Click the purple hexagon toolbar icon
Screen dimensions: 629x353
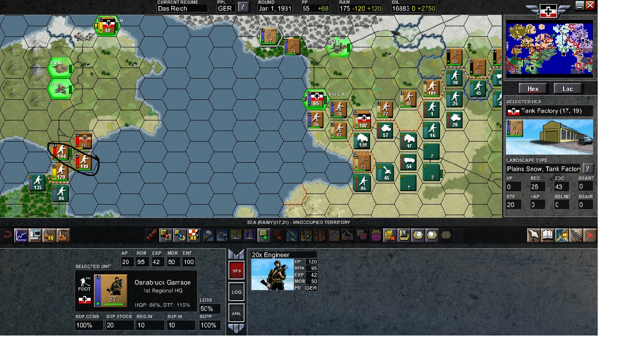click(376, 236)
